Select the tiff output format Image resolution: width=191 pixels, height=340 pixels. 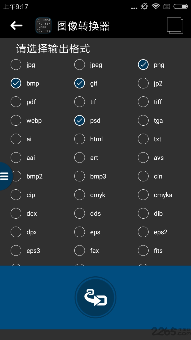pos(143,102)
